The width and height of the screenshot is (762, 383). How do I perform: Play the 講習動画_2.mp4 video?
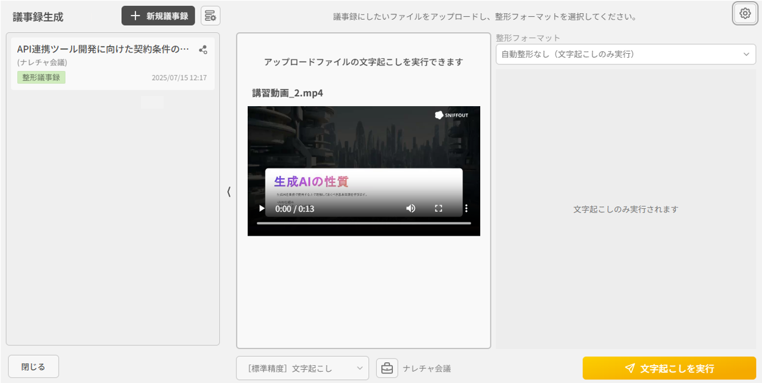[x=261, y=208]
